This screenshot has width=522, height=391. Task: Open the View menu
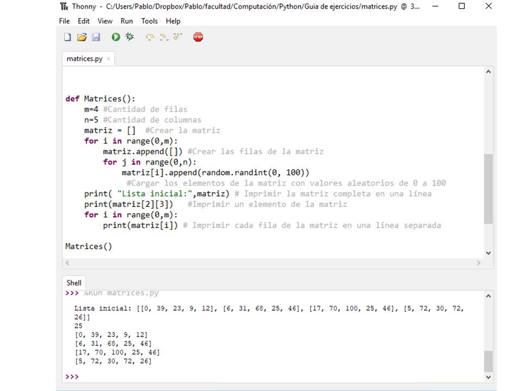click(104, 21)
